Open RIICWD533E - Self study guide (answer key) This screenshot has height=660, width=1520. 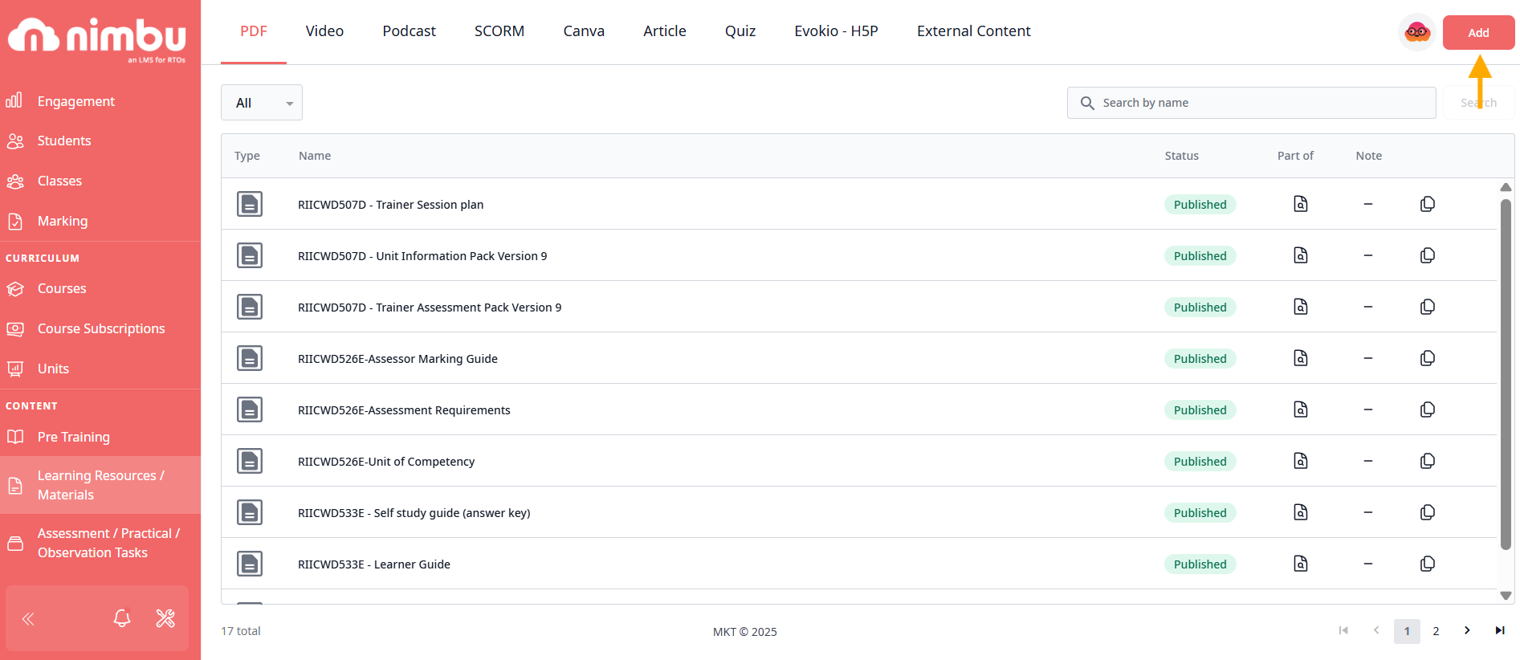pyautogui.click(x=414, y=513)
